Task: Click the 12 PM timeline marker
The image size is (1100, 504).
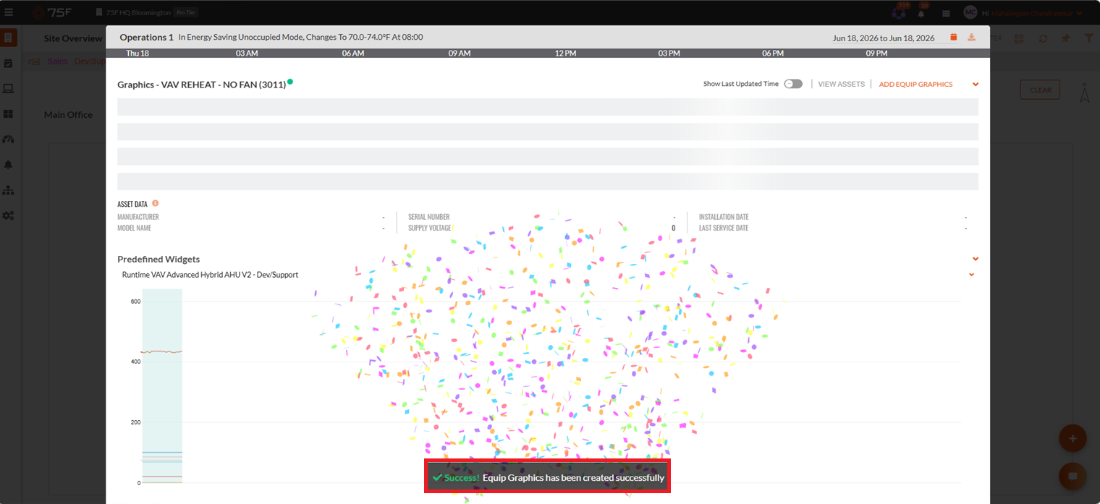Action: tap(565, 54)
